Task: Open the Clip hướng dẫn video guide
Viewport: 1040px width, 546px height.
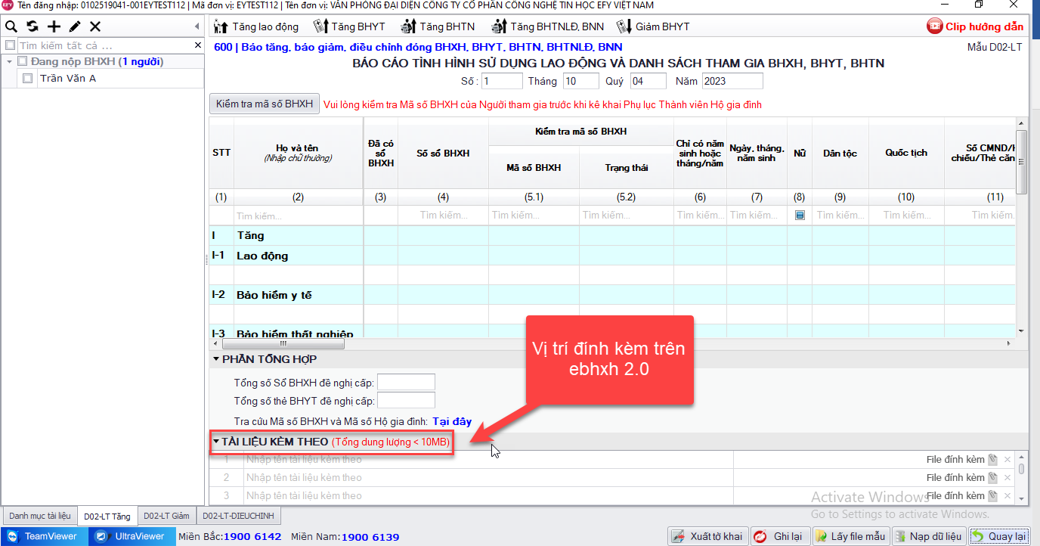Action: pyautogui.click(x=975, y=26)
